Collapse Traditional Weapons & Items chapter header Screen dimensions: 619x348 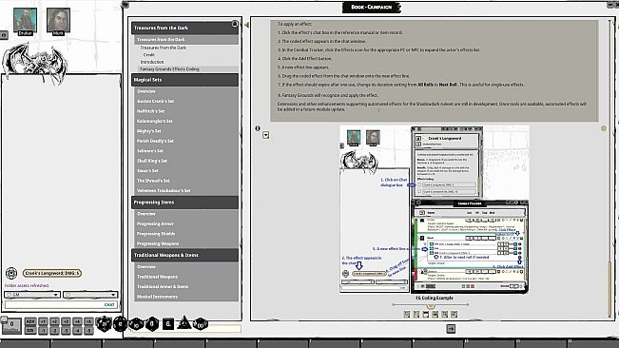click(184, 255)
